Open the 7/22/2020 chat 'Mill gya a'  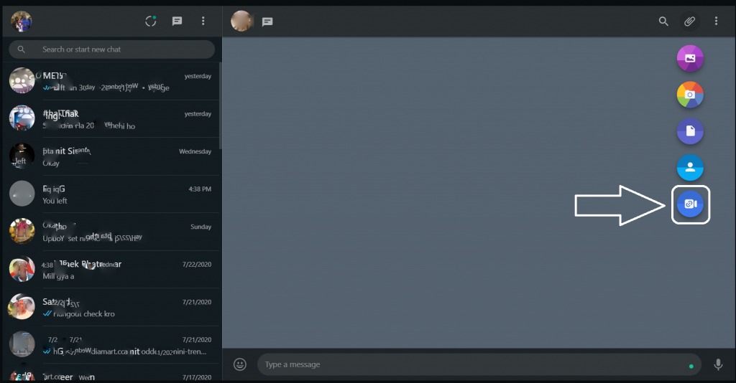click(x=111, y=270)
